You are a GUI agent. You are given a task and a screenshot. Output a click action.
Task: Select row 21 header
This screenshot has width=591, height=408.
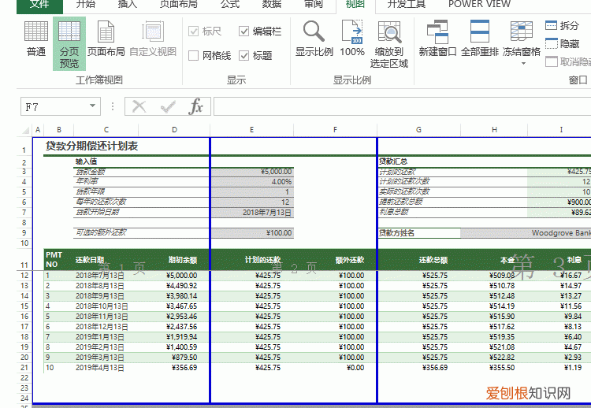point(24,368)
